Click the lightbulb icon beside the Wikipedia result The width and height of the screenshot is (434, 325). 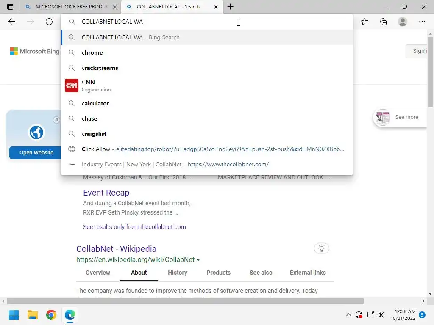(321, 248)
